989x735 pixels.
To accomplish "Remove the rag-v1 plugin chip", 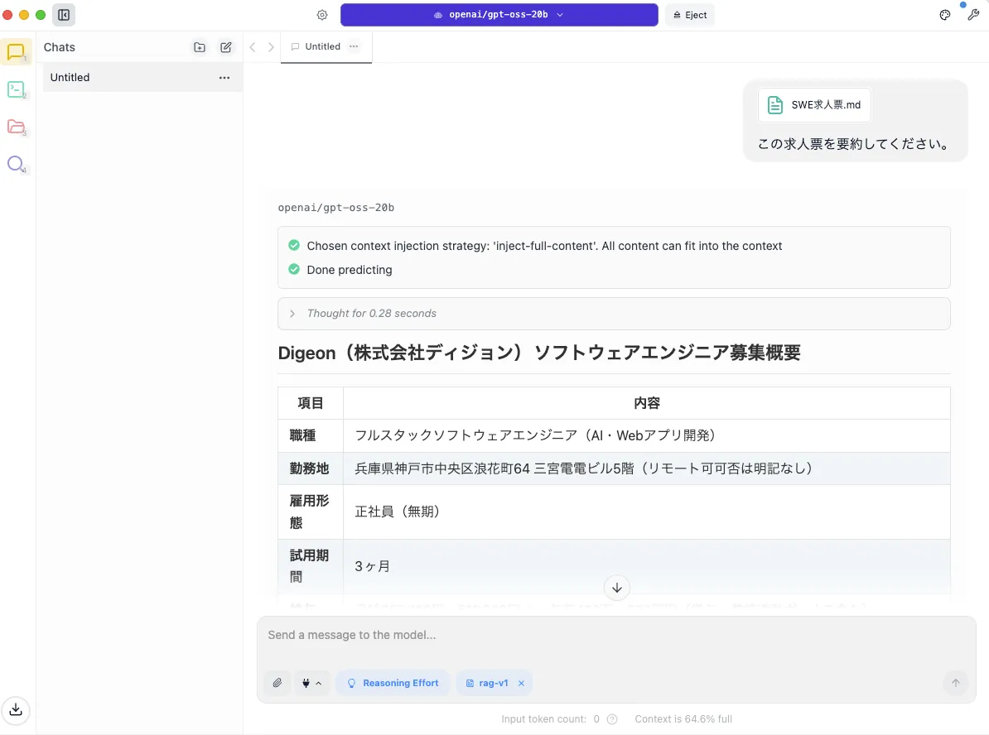I will (x=521, y=683).
